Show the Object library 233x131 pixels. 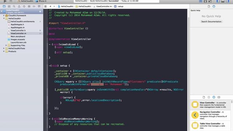[214, 97]
